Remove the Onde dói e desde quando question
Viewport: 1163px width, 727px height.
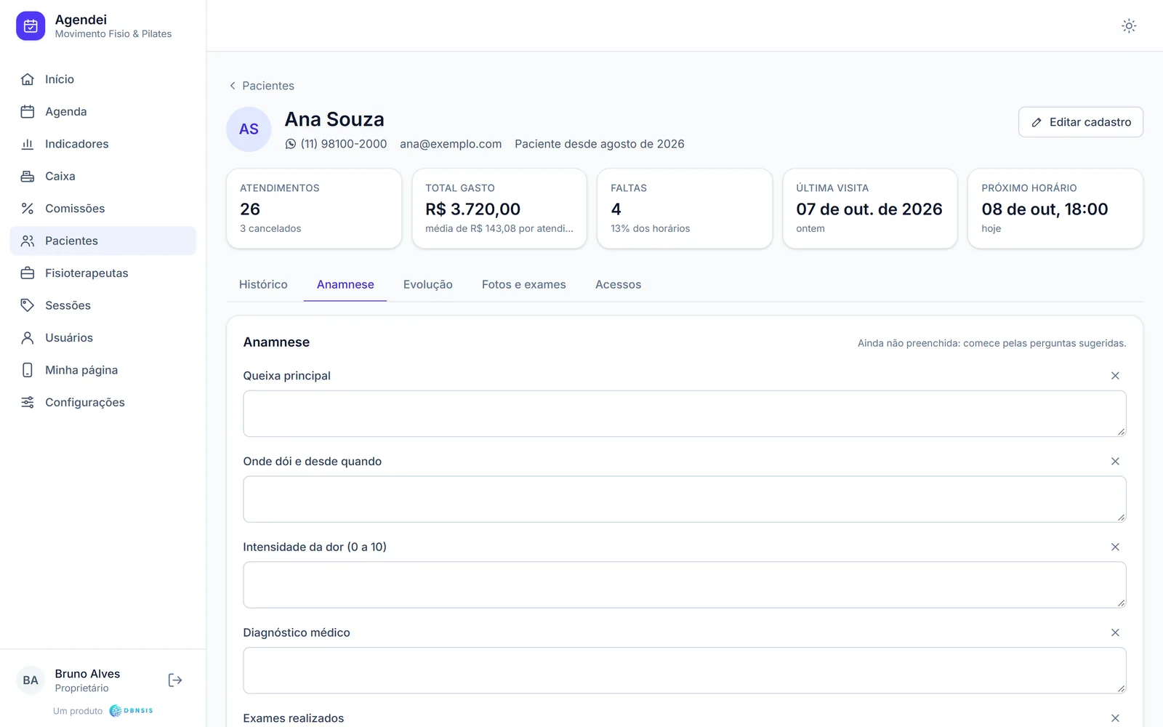pyautogui.click(x=1115, y=462)
